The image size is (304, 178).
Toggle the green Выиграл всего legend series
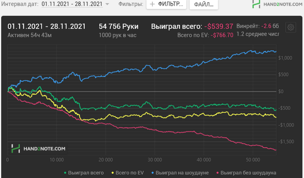pyautogui.click(x=84, y=173)
